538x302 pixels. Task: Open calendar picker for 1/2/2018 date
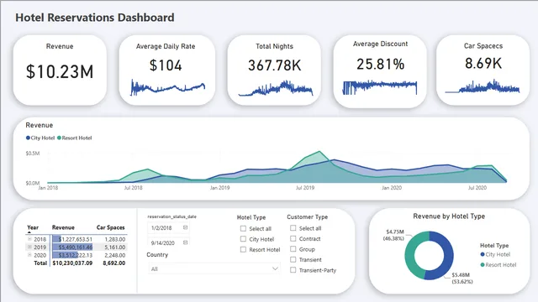click(185, 227)
